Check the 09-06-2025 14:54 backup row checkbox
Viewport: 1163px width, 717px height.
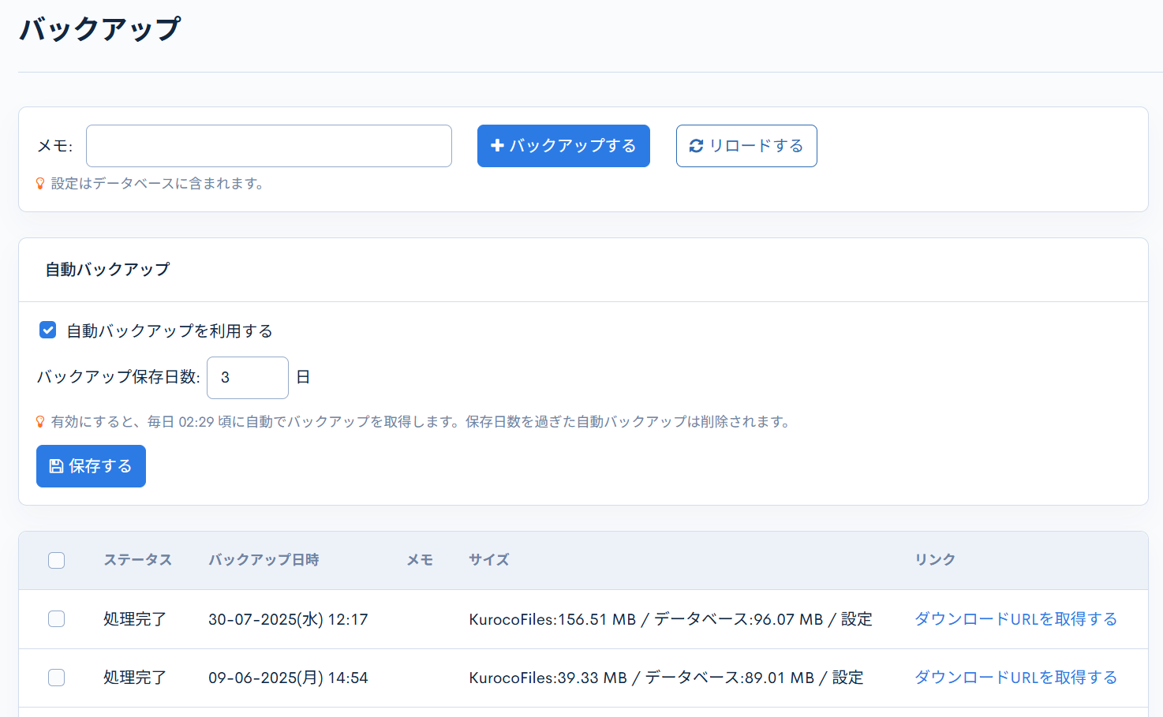pos(57,678)
